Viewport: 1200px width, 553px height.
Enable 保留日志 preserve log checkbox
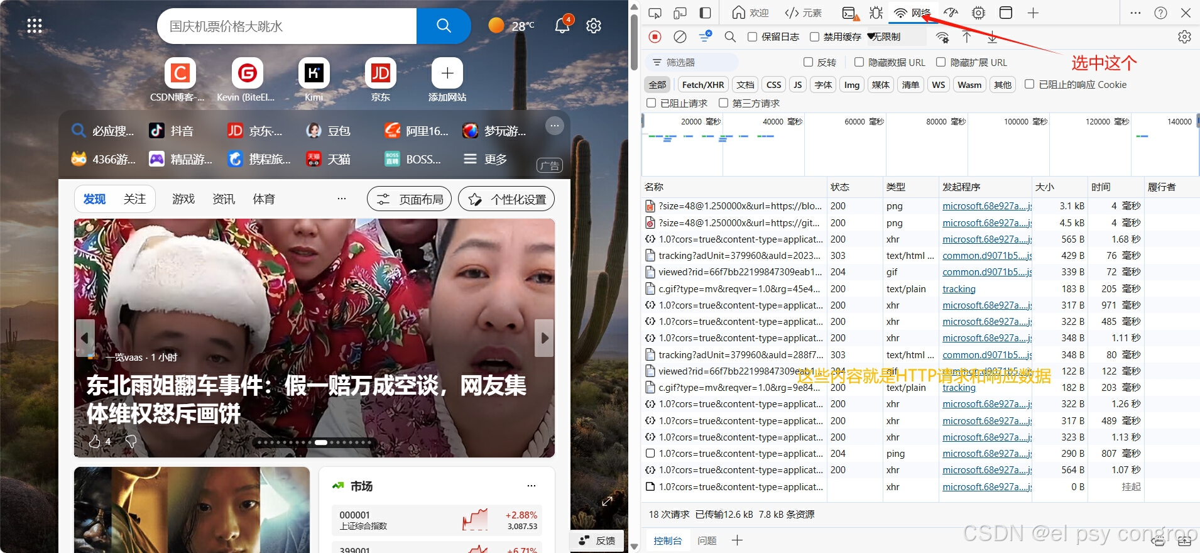(x=752, y=36)
